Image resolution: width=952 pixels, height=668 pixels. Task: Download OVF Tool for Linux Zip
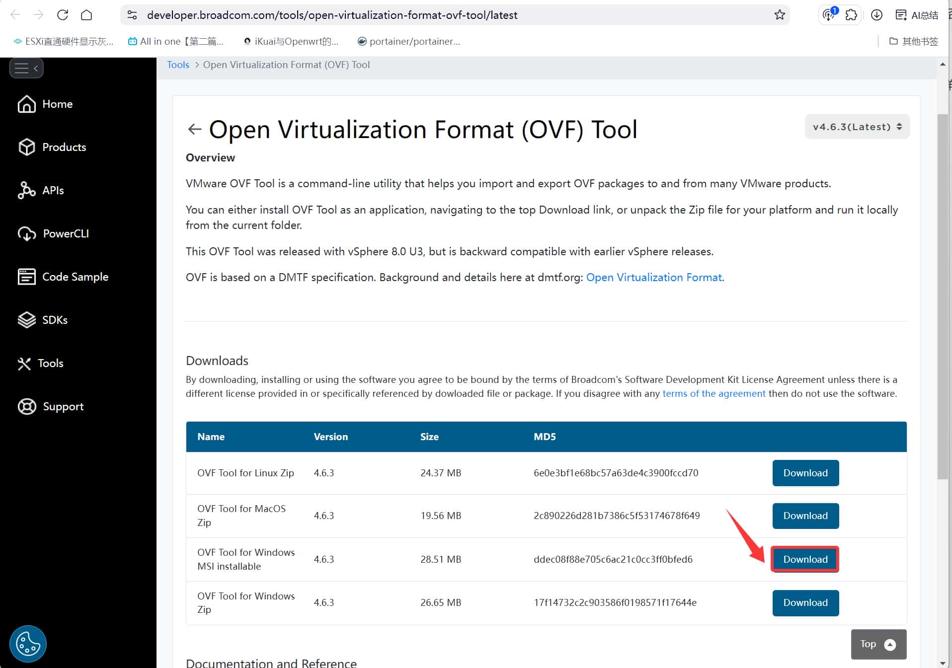click(805, 473)
